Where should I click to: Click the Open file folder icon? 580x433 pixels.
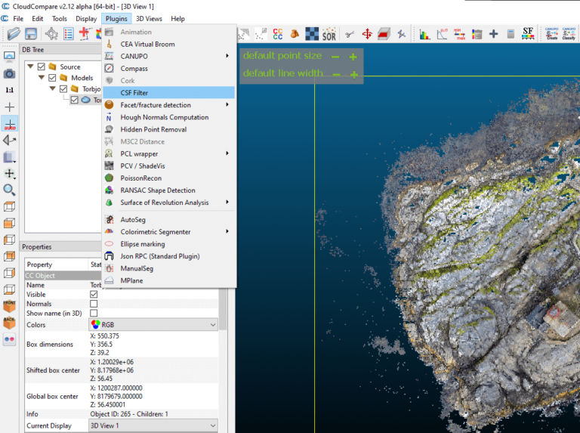(x=14, y=34)
